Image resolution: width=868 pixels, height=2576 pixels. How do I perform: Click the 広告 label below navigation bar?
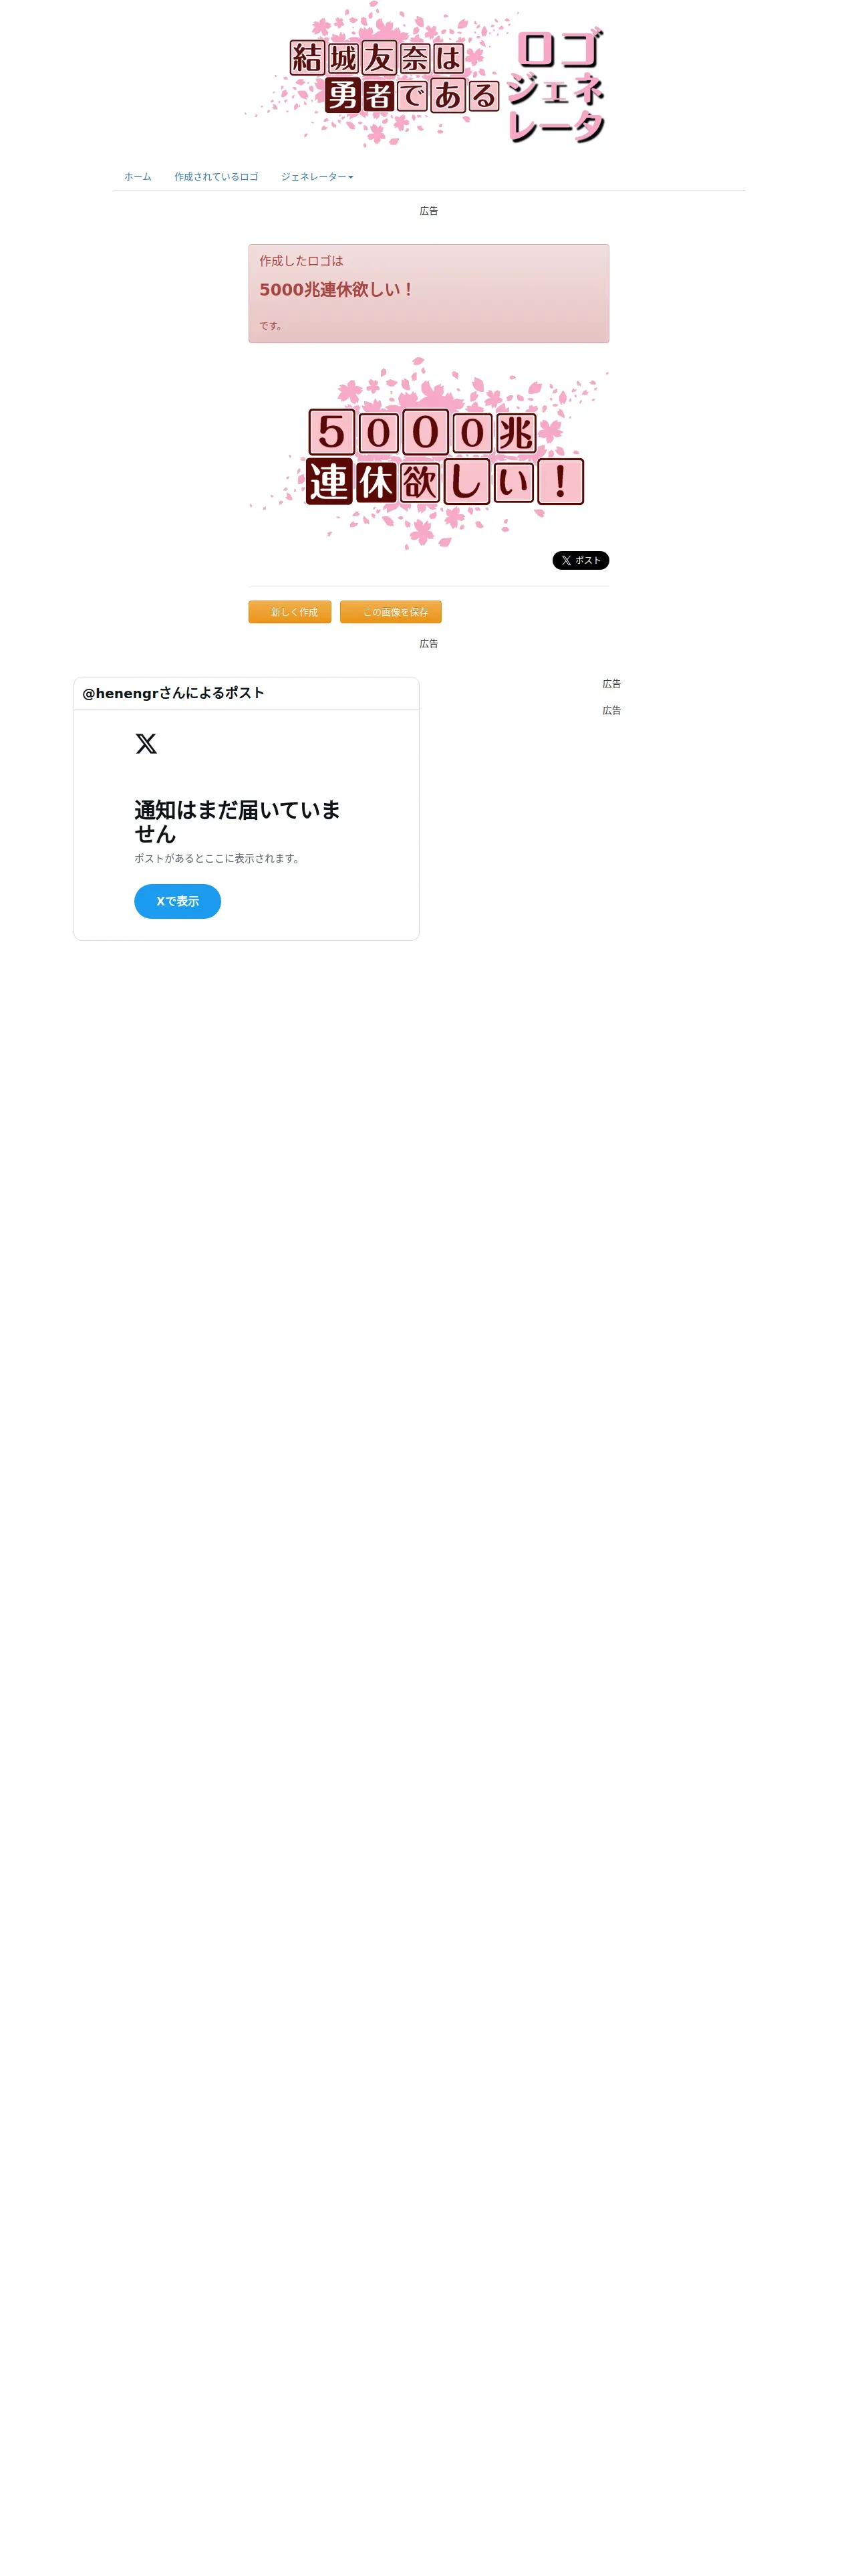click(x=428, y=211)
